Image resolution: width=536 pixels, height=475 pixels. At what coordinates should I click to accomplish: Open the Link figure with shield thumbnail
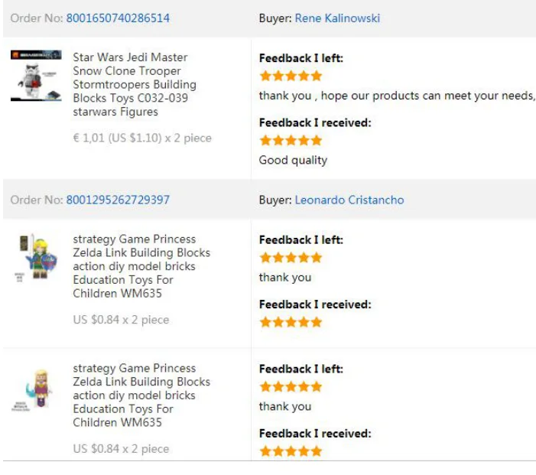pos(36,257)
